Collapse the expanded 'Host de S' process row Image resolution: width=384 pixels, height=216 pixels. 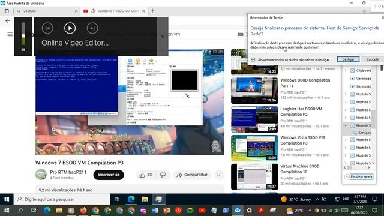(x=346, y=125)
